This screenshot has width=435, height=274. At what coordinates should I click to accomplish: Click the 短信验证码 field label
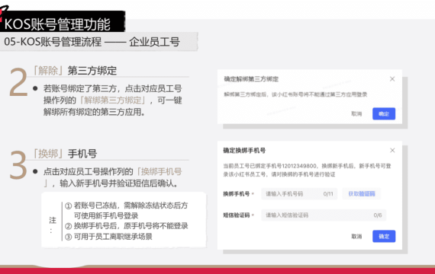point(237,215)
